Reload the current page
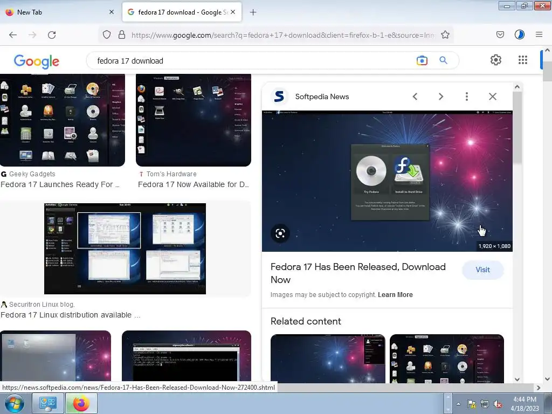This screenshot has width=552, height=414. point(52,34)
